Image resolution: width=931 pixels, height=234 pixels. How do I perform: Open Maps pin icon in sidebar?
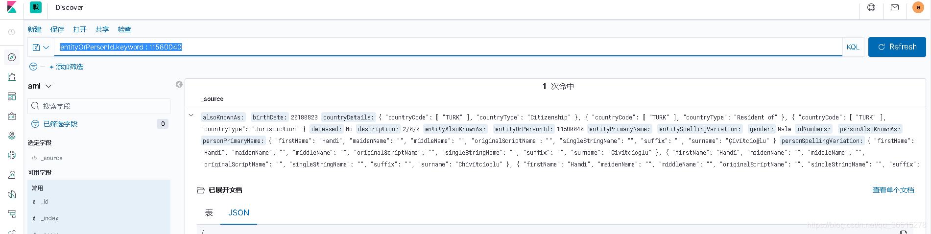click(12, 136)
